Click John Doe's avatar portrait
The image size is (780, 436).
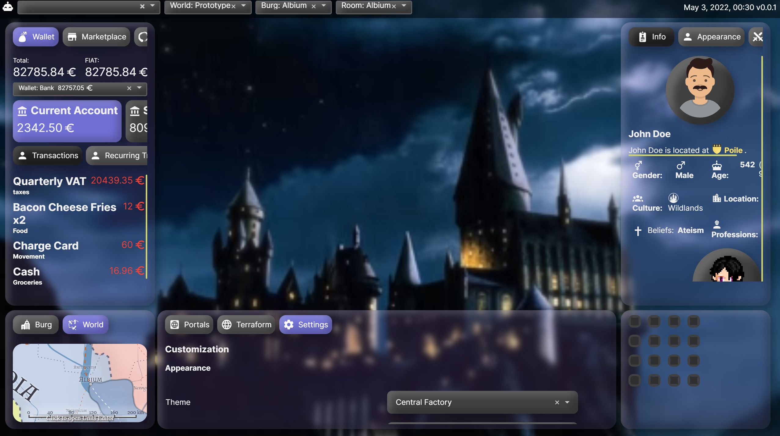pos(700,90)
